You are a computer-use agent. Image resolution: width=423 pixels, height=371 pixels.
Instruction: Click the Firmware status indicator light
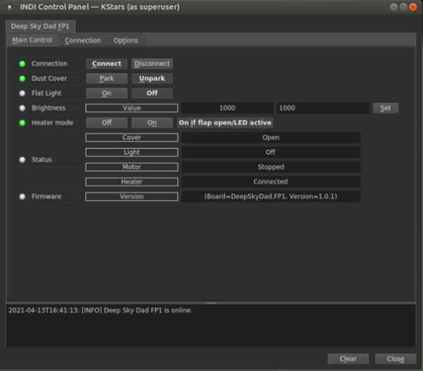click(22, 196)
